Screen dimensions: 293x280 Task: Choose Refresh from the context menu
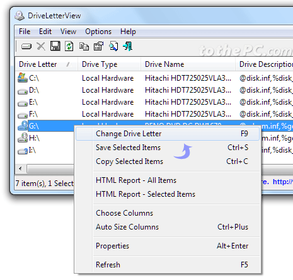pos(168,265)
